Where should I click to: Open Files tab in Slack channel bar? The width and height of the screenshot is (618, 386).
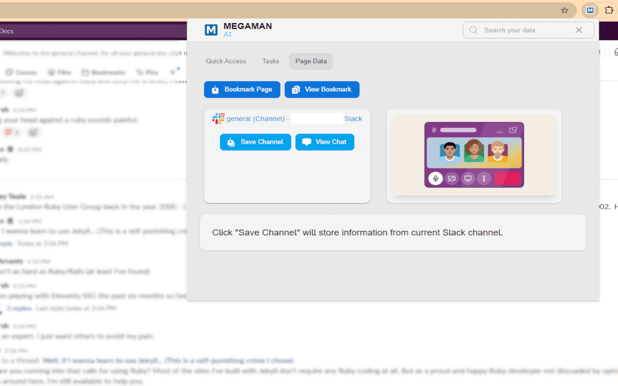(59, 72)
